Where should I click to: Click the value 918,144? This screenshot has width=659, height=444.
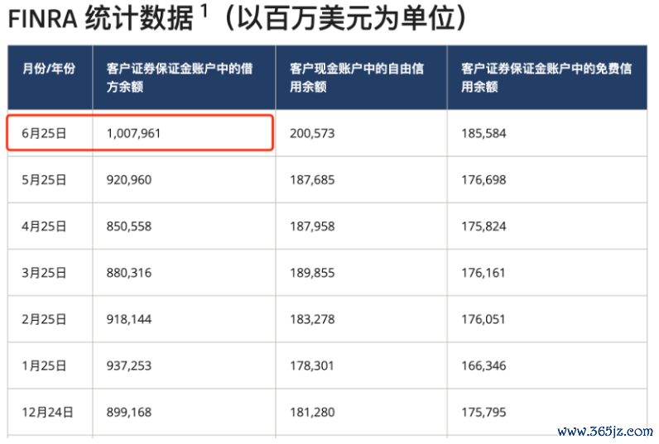(129, 319)
